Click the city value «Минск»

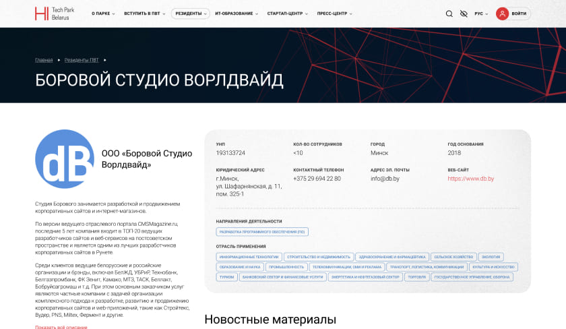[x=379, y=153]
